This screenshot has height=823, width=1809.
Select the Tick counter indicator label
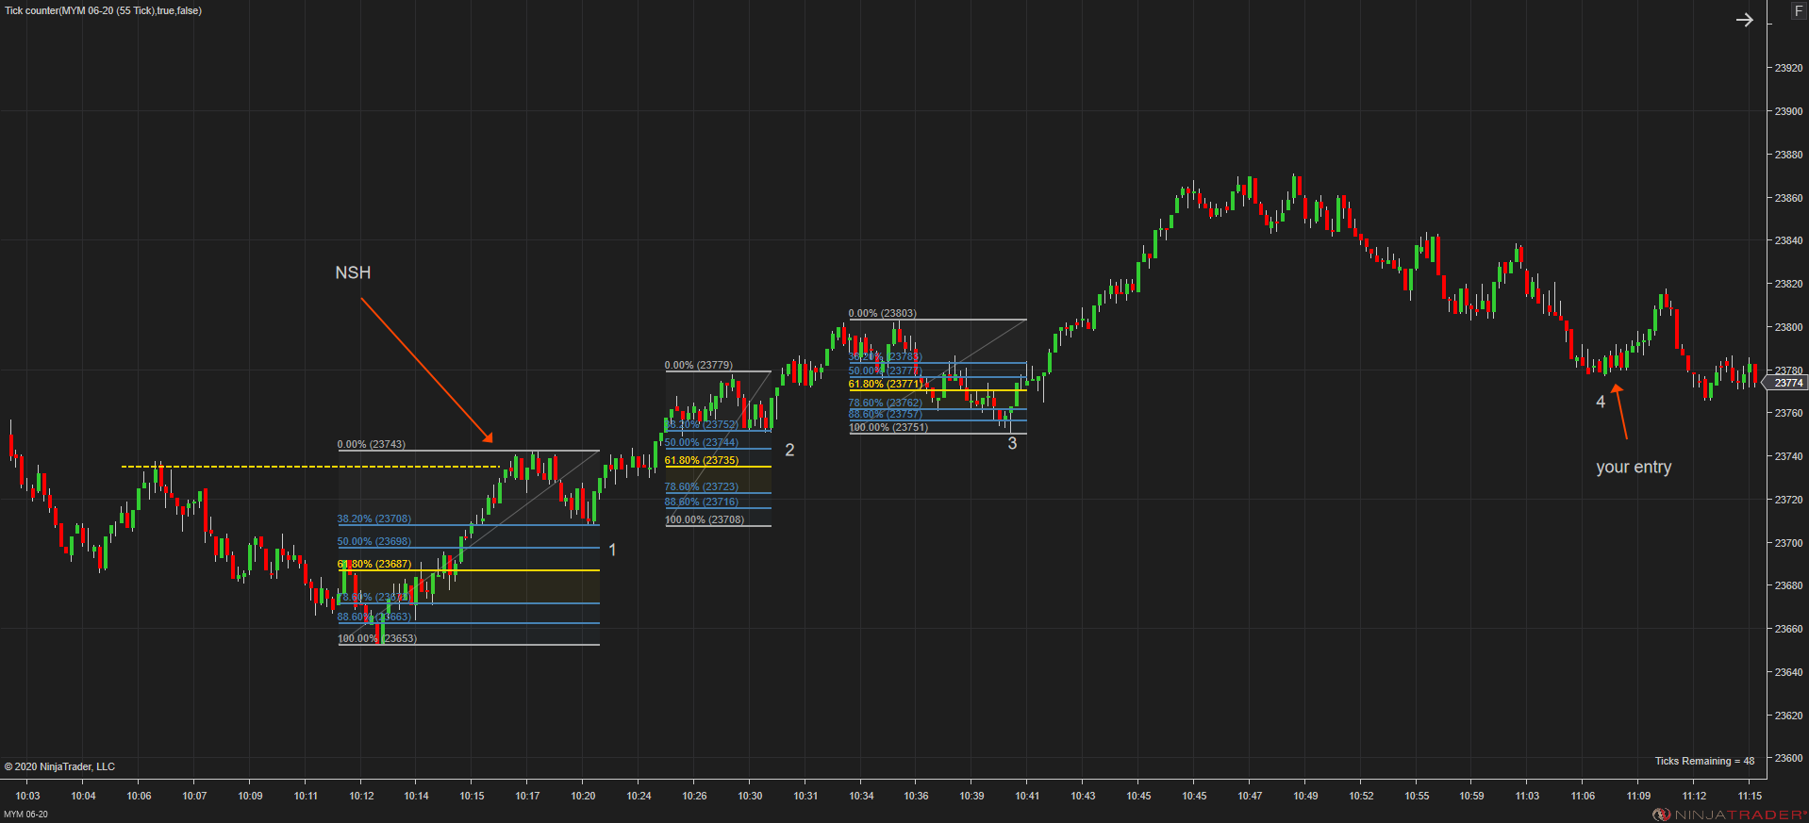(x=103, y=10)
